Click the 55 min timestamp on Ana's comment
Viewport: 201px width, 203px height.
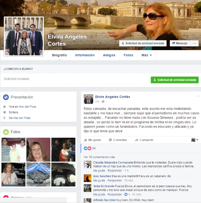coord(129,180)
